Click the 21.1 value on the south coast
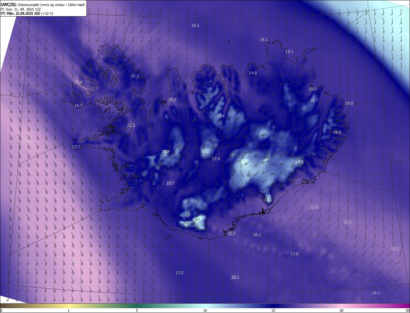The width and height of the screenshot is (410, 313). [232, 234]
